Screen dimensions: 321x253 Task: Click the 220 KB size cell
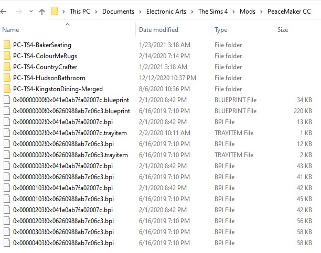pos(303,111)
